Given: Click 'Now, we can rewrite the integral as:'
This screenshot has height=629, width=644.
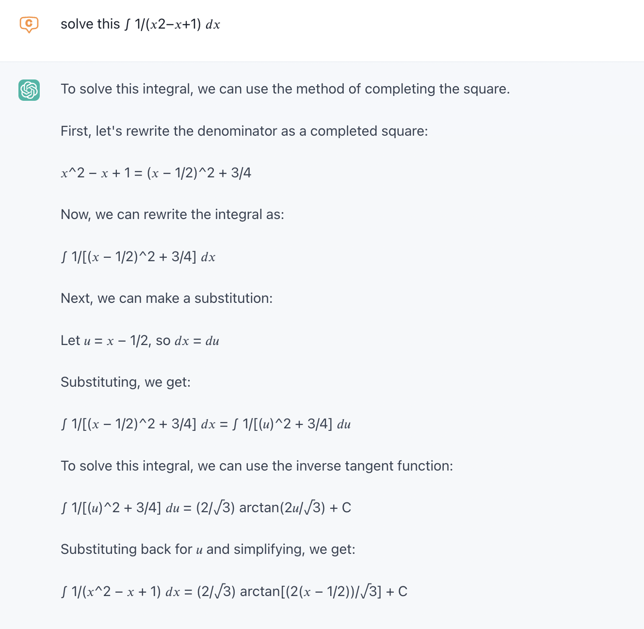Looking at the screenshot, I should click(173, 215).
